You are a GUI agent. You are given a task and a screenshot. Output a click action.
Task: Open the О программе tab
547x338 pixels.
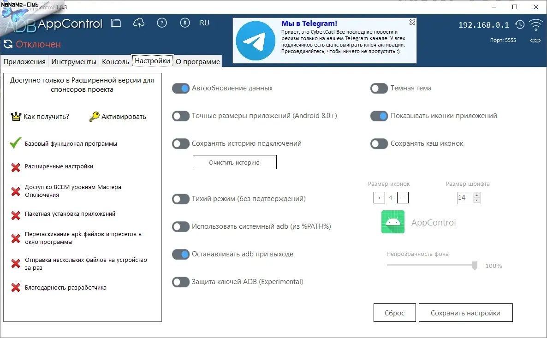(x=198, y=62)
